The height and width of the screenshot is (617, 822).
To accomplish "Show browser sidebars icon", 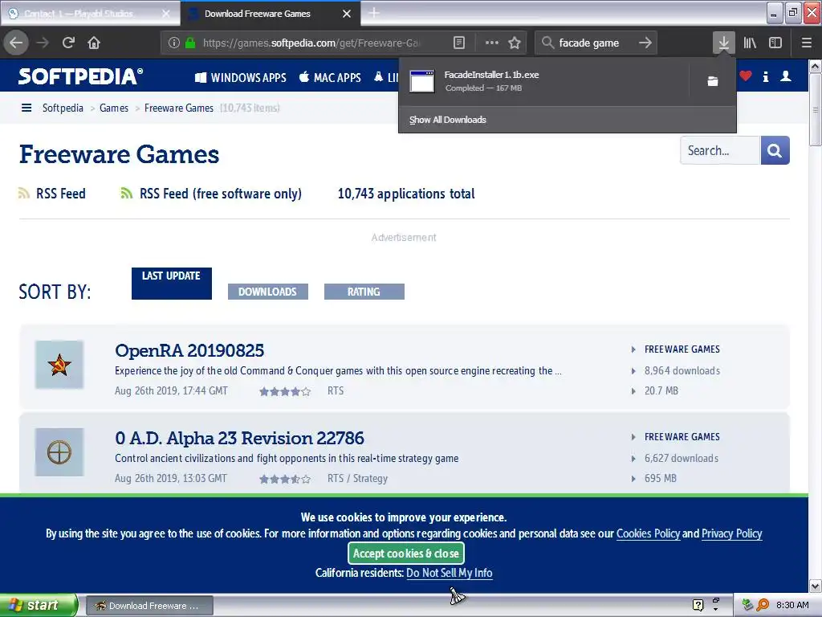I will tap(775, 43).
